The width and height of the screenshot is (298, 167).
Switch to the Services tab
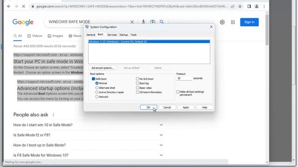pos(112,35)
